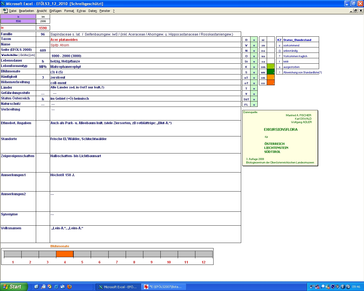The image size is (364, 291).
Task: Minimize the workbook window in menu bar
Action: coord(351,11)
